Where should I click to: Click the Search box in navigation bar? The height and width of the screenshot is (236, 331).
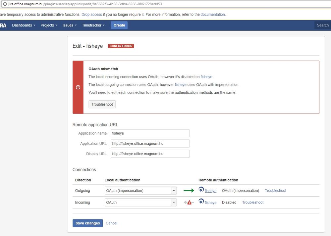322,25
